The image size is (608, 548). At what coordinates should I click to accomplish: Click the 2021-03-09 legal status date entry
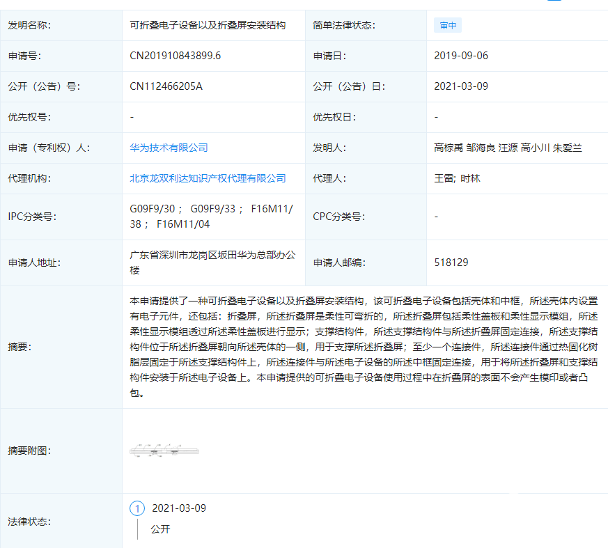178,508
